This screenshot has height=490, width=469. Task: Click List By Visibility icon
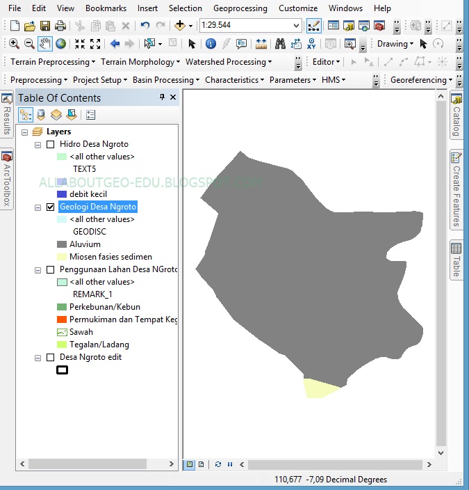(56, 115)
